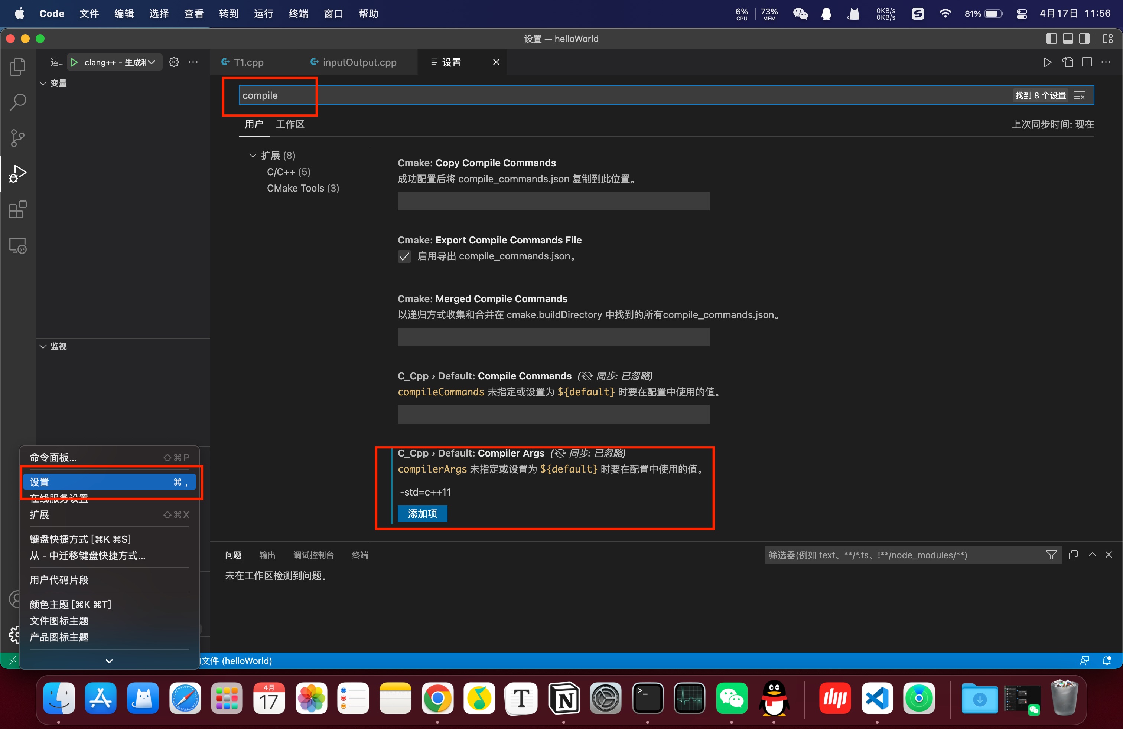The height and width of the screenshot is (729, 1123).
Task: Open the Search view icon
Action: 17,102
